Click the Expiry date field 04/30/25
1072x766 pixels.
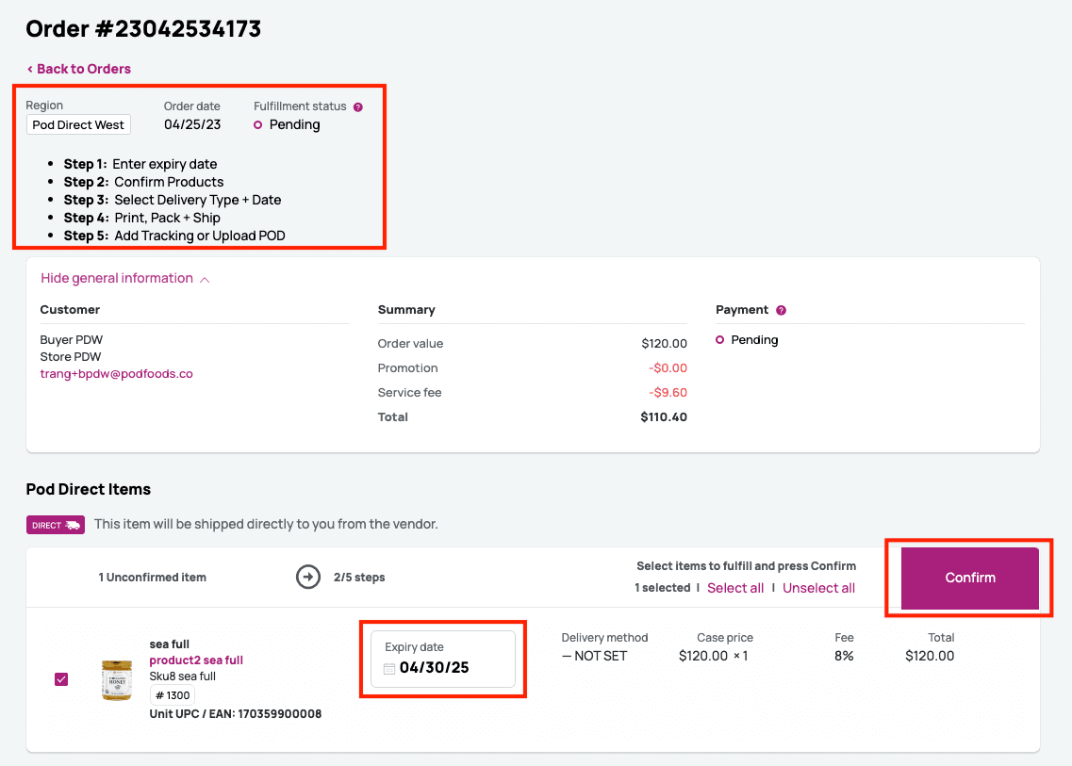pyautogui.click(x=443, y=659)
